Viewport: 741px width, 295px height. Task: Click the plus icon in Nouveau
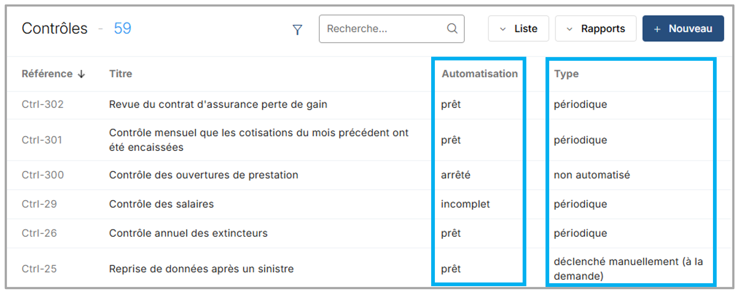click(657, 29)
